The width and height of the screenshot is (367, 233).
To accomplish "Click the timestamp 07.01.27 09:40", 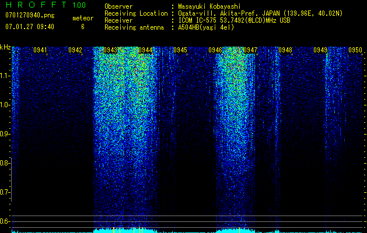I will coord(30,27).
